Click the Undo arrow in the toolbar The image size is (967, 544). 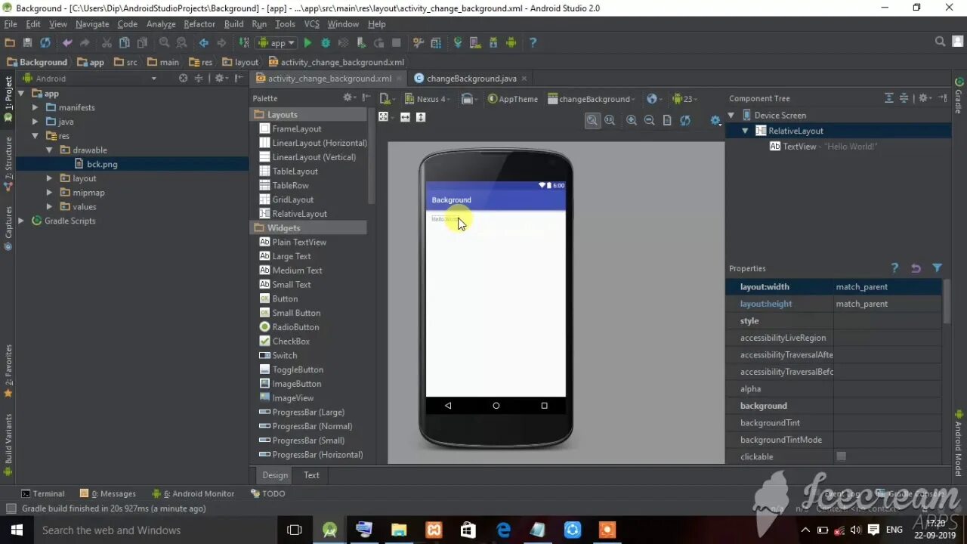click(67, 43)
